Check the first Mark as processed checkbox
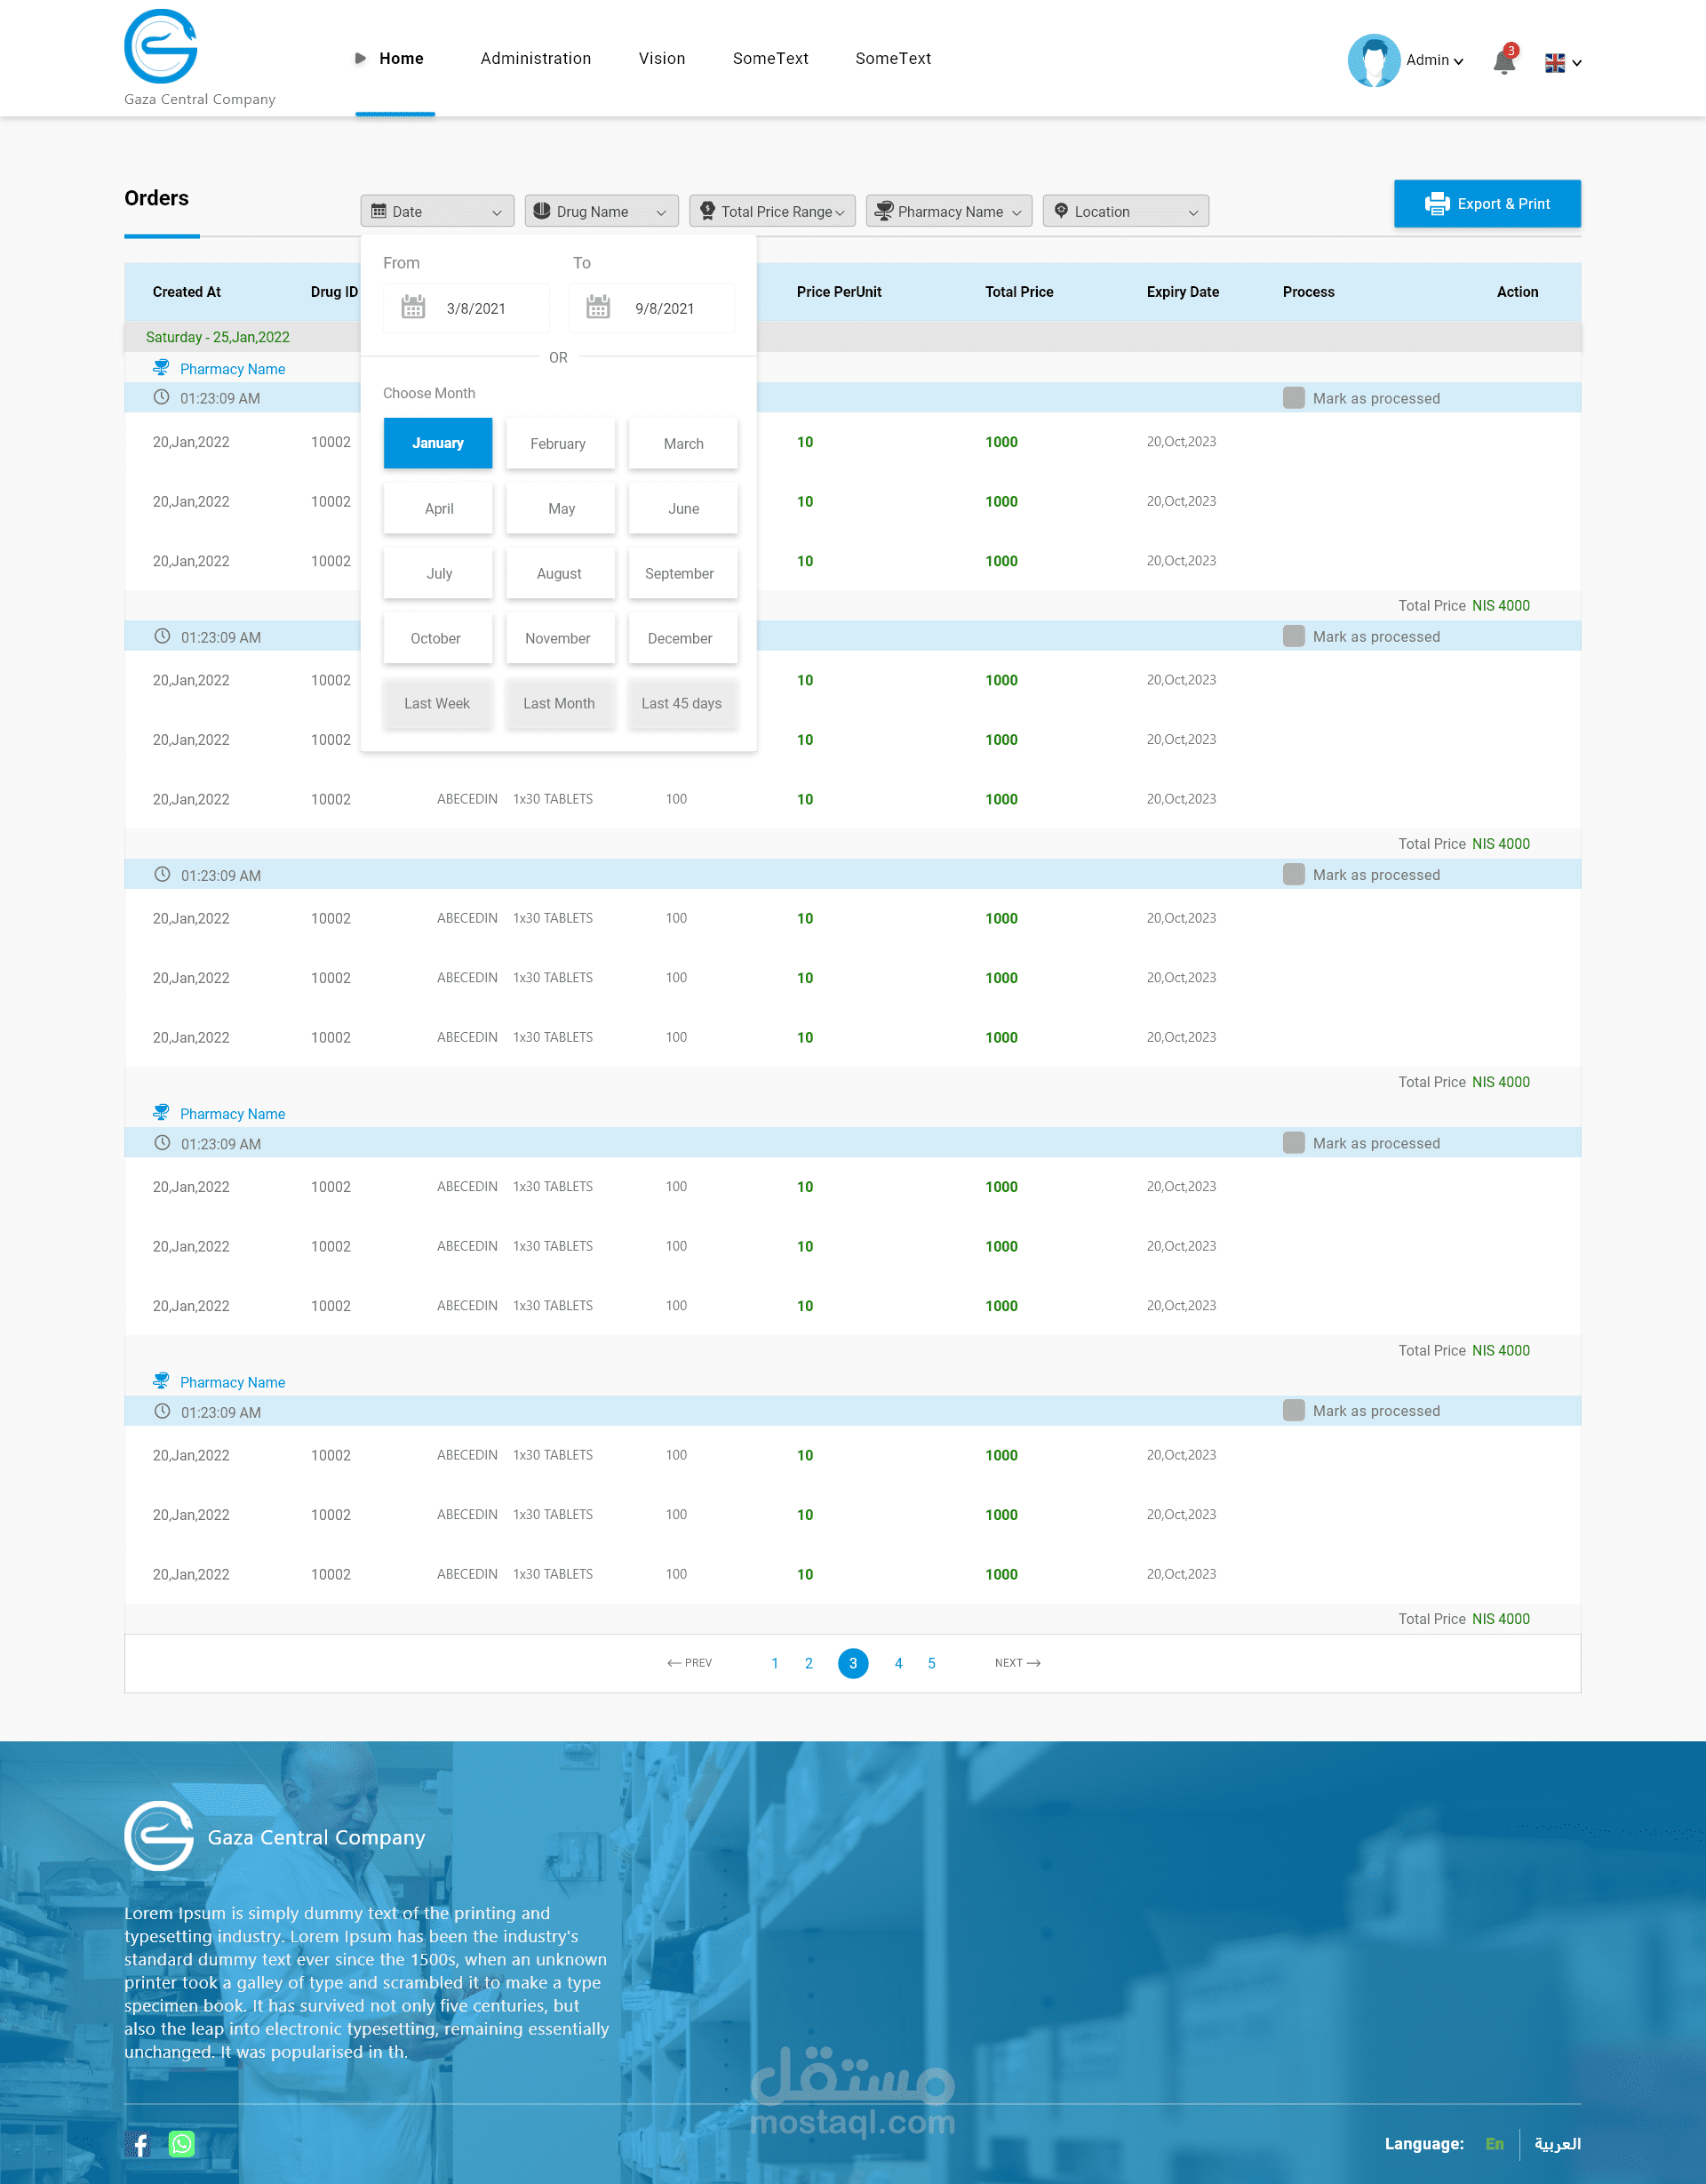 tap(1293, 398)
